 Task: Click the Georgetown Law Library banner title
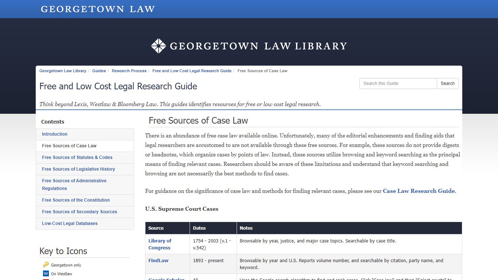pyautogui.click(x=258, y=46)
